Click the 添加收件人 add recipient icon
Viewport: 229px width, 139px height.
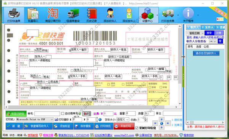(110, 15)
